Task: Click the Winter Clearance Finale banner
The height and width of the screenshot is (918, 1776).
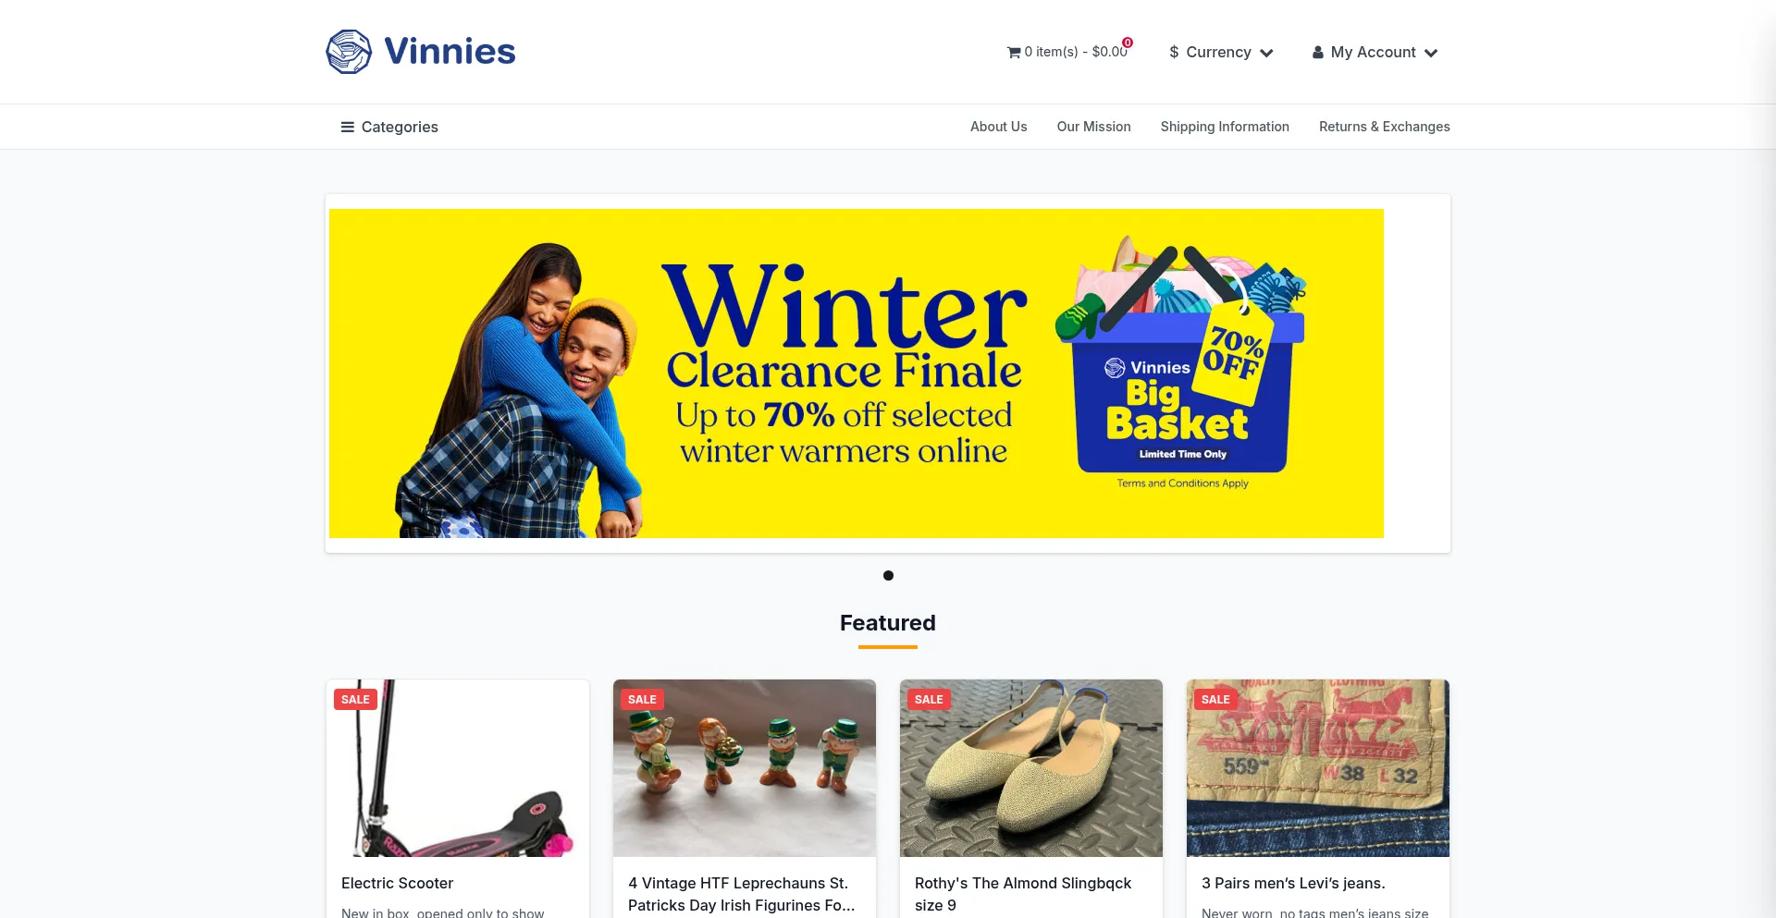Action: 857,373
